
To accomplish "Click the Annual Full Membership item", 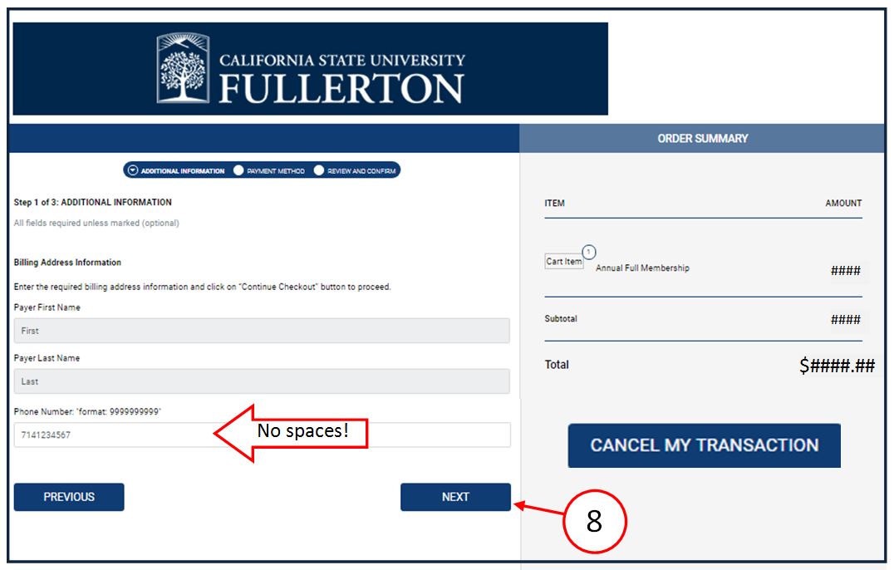I will (642, 268).
